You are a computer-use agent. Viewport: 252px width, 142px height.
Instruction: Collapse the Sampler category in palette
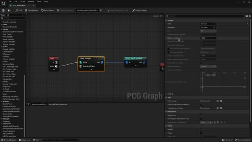(2, 29)
